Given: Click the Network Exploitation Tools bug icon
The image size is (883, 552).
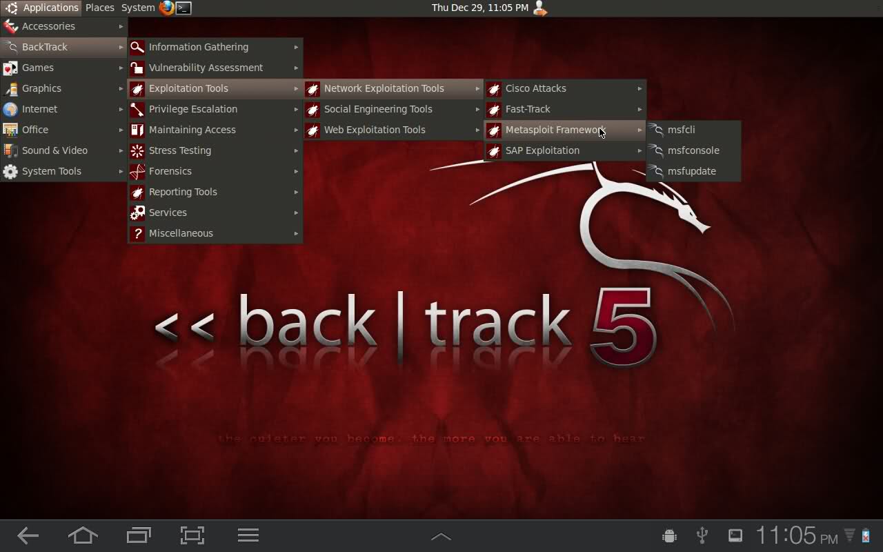Looking at the screenshot, I should click(x=312, y=88).
